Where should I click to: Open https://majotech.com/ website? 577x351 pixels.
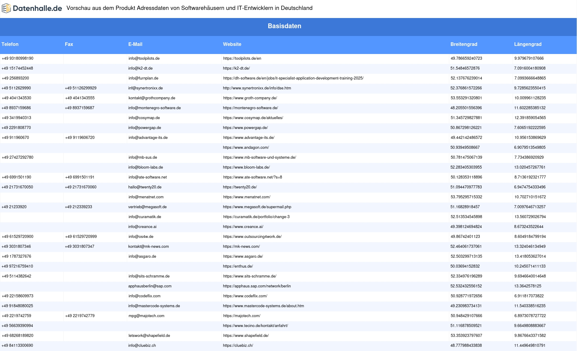pos(242,316)
